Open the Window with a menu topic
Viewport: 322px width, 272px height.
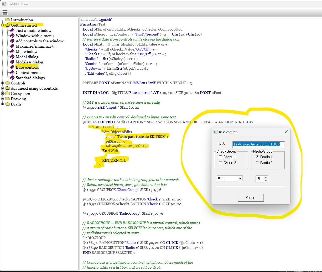(35, 36)
